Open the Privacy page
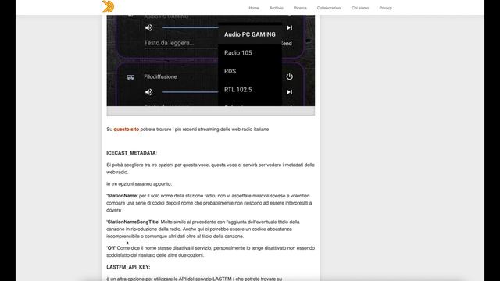Image resolution: width=500 pixels, height=281 pixels. pyautogui.click(x=385, y=8)
